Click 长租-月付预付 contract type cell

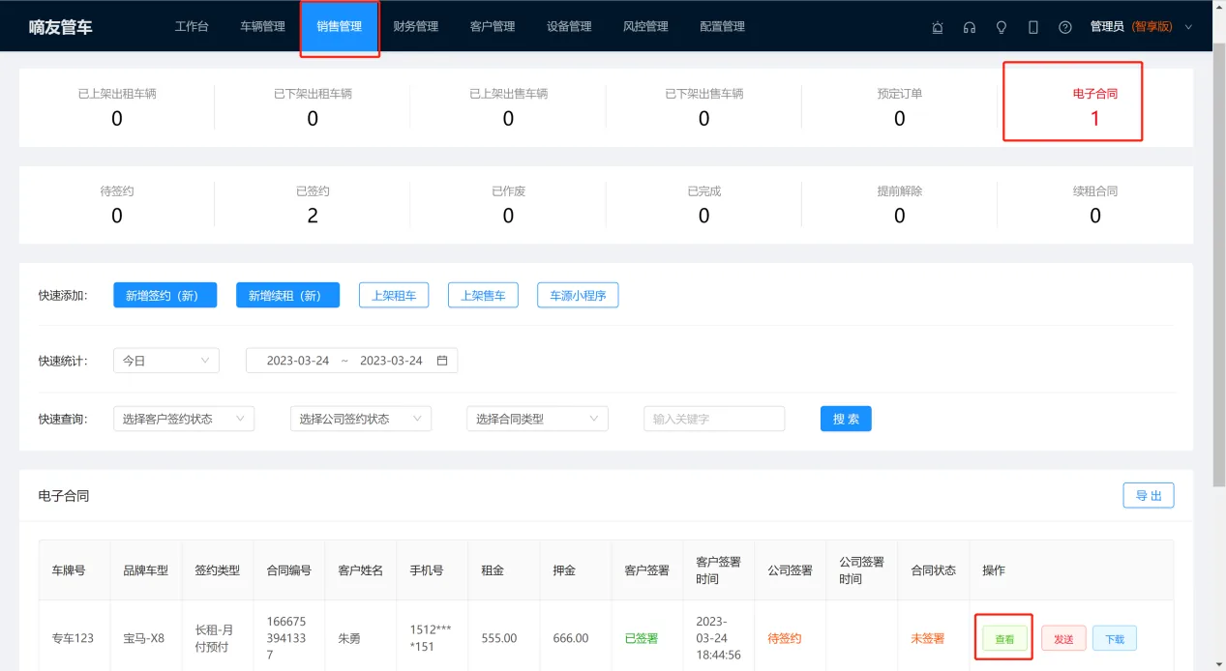[212, 639]
